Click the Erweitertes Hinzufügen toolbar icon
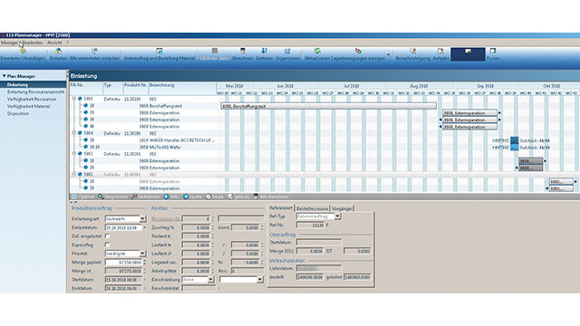This screenshot has height=326, width=580. 23,52
